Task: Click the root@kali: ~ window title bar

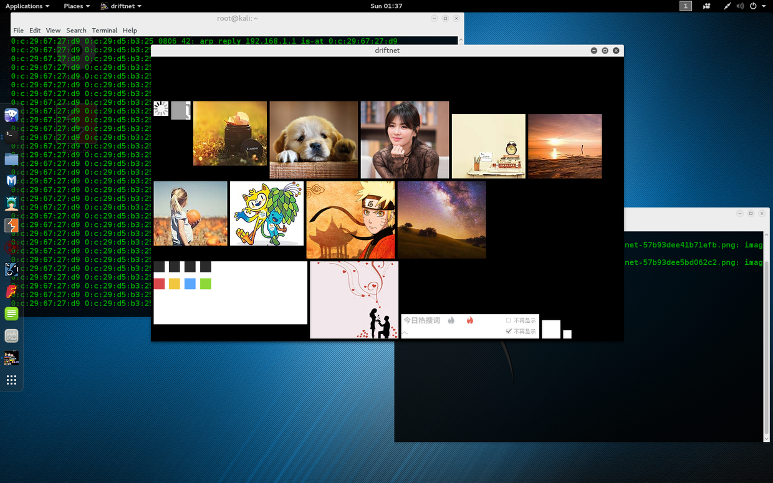Action: pyautogui.click(x=238, y=18)
